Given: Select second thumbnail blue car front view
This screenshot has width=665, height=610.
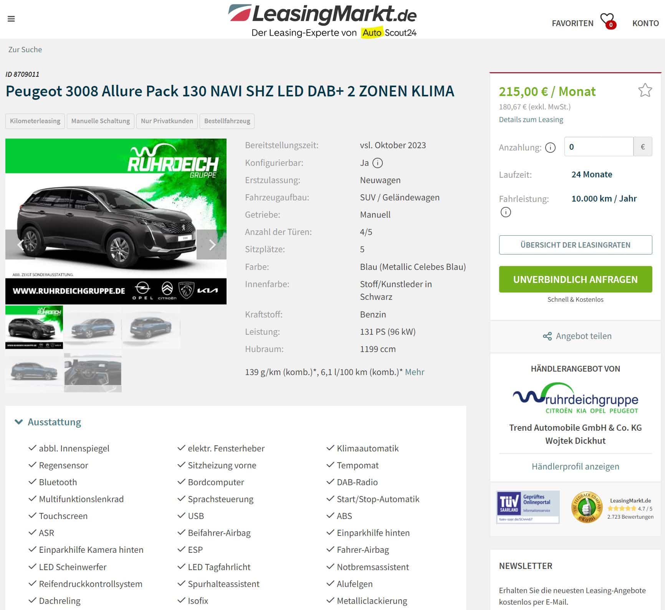Looking at the screenshot, I should [93, 327].
